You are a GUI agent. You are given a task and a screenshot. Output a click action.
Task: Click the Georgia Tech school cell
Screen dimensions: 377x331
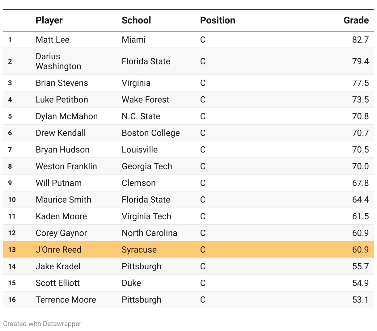click(x=147, y=166)
